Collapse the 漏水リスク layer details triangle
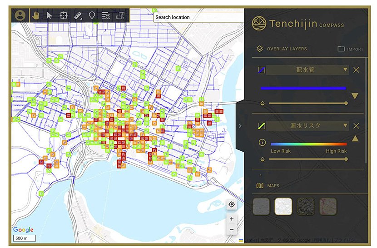Screen dimensions: 377x248 coord(355,139)
